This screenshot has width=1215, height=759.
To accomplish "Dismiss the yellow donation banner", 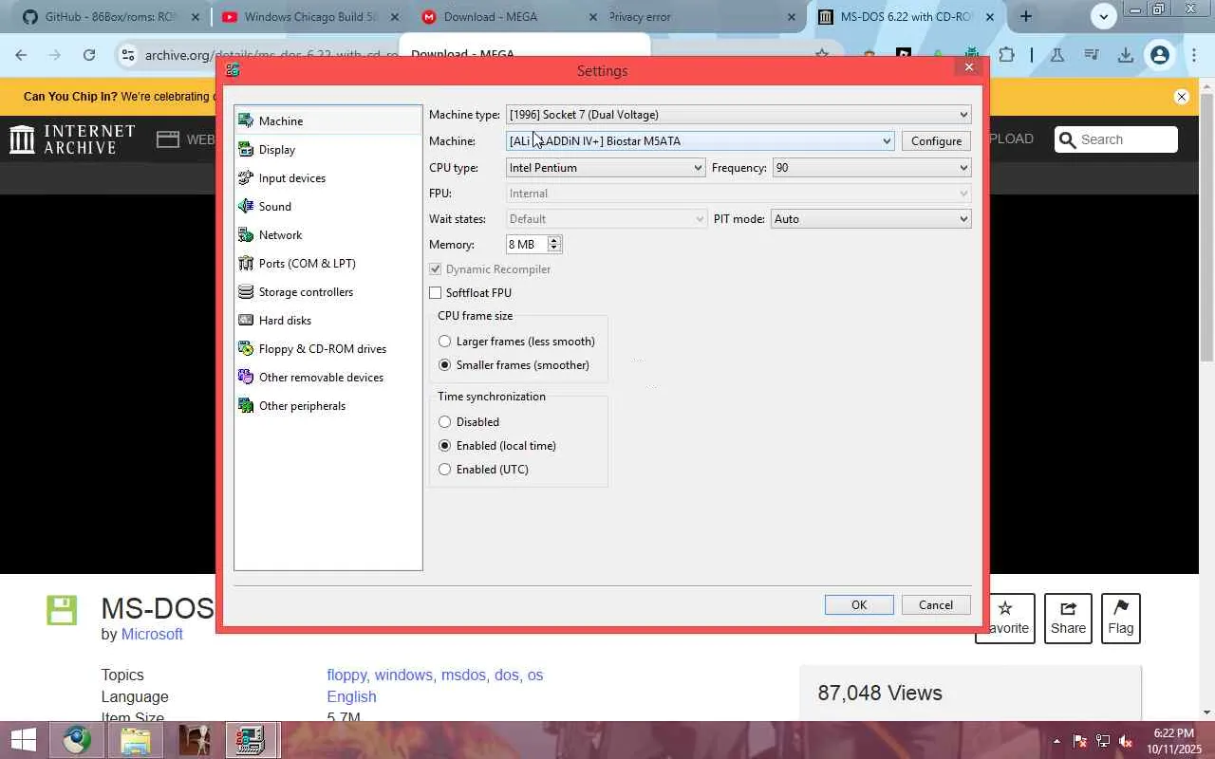I will [1182, 97].
